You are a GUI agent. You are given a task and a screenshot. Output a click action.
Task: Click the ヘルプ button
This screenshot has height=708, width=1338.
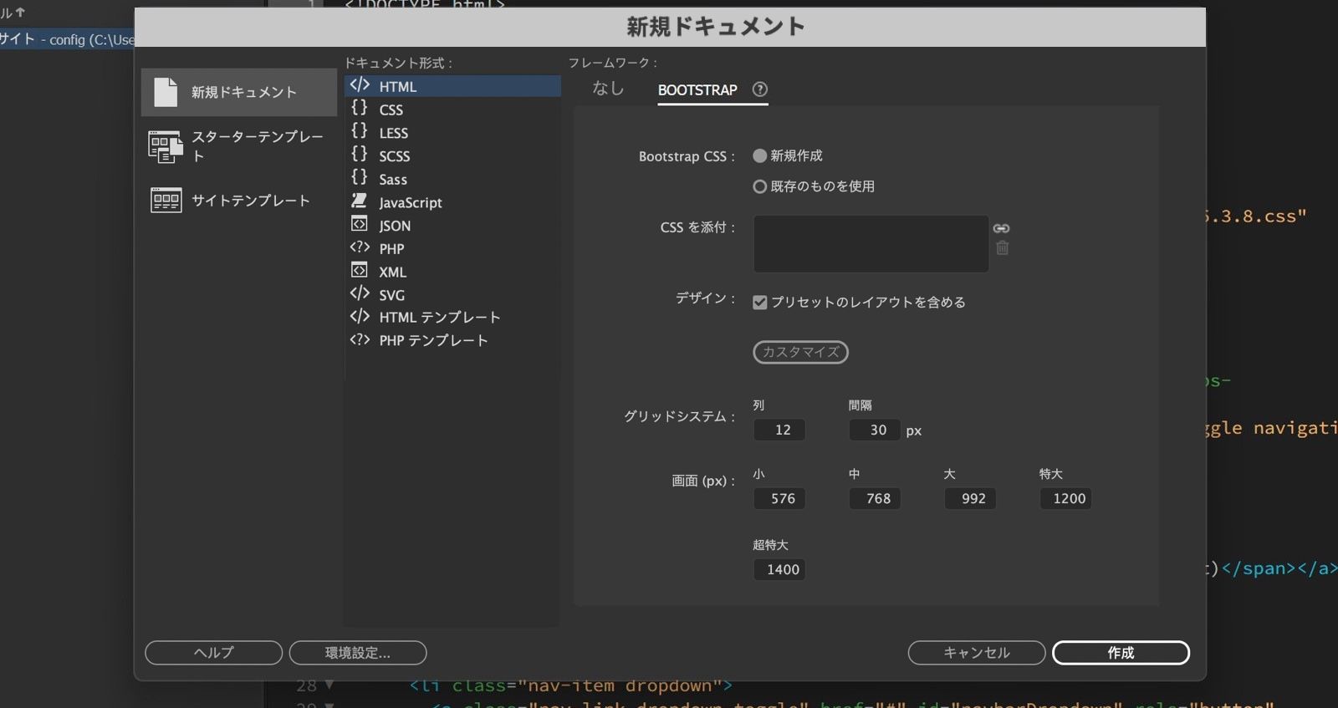pos(213,653)
